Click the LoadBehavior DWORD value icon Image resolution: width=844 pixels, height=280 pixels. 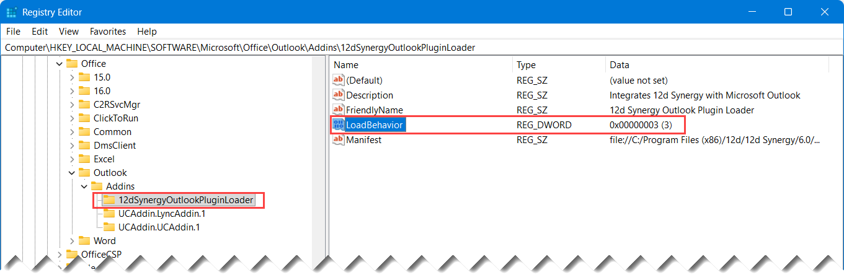[x=338, y=125]
